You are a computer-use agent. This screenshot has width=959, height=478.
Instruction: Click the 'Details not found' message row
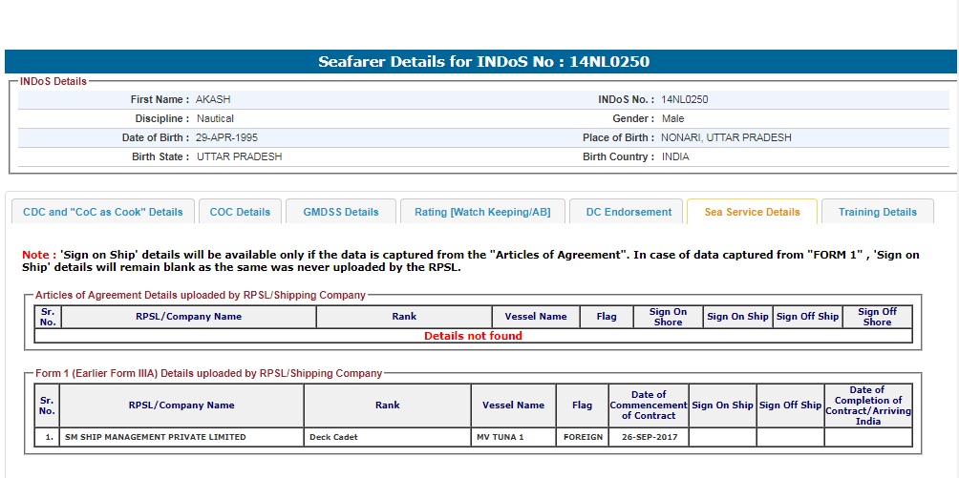point(473,336)
